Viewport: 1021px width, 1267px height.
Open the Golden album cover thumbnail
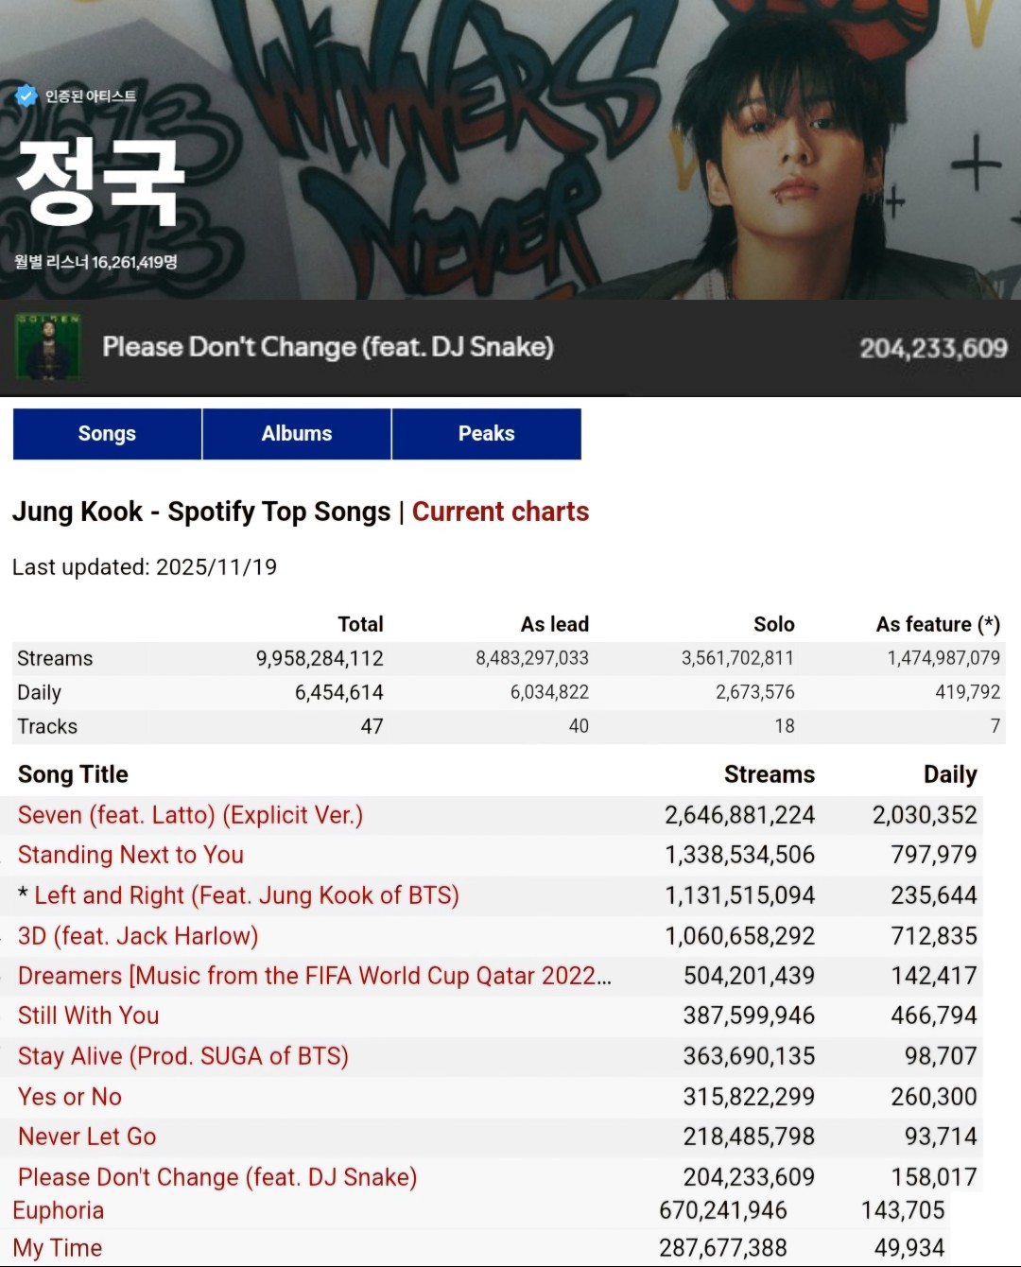[47, 347]
